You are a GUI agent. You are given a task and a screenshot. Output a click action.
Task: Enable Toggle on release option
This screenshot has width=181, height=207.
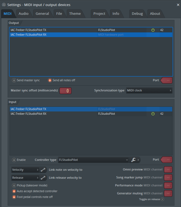tap(162, 199)
